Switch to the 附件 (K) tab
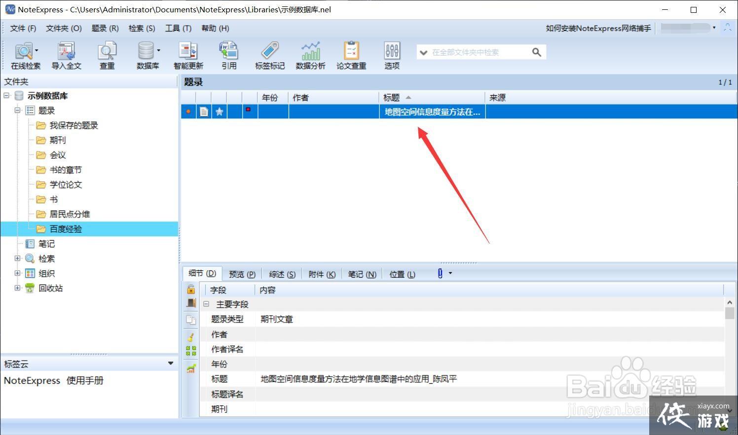 coord(322,274)
